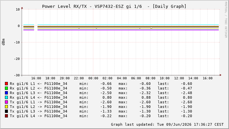Click the yellow Tx L2 legend swatch
The height and width of the screenshot is (129, 229).
[x=6, y=107]
